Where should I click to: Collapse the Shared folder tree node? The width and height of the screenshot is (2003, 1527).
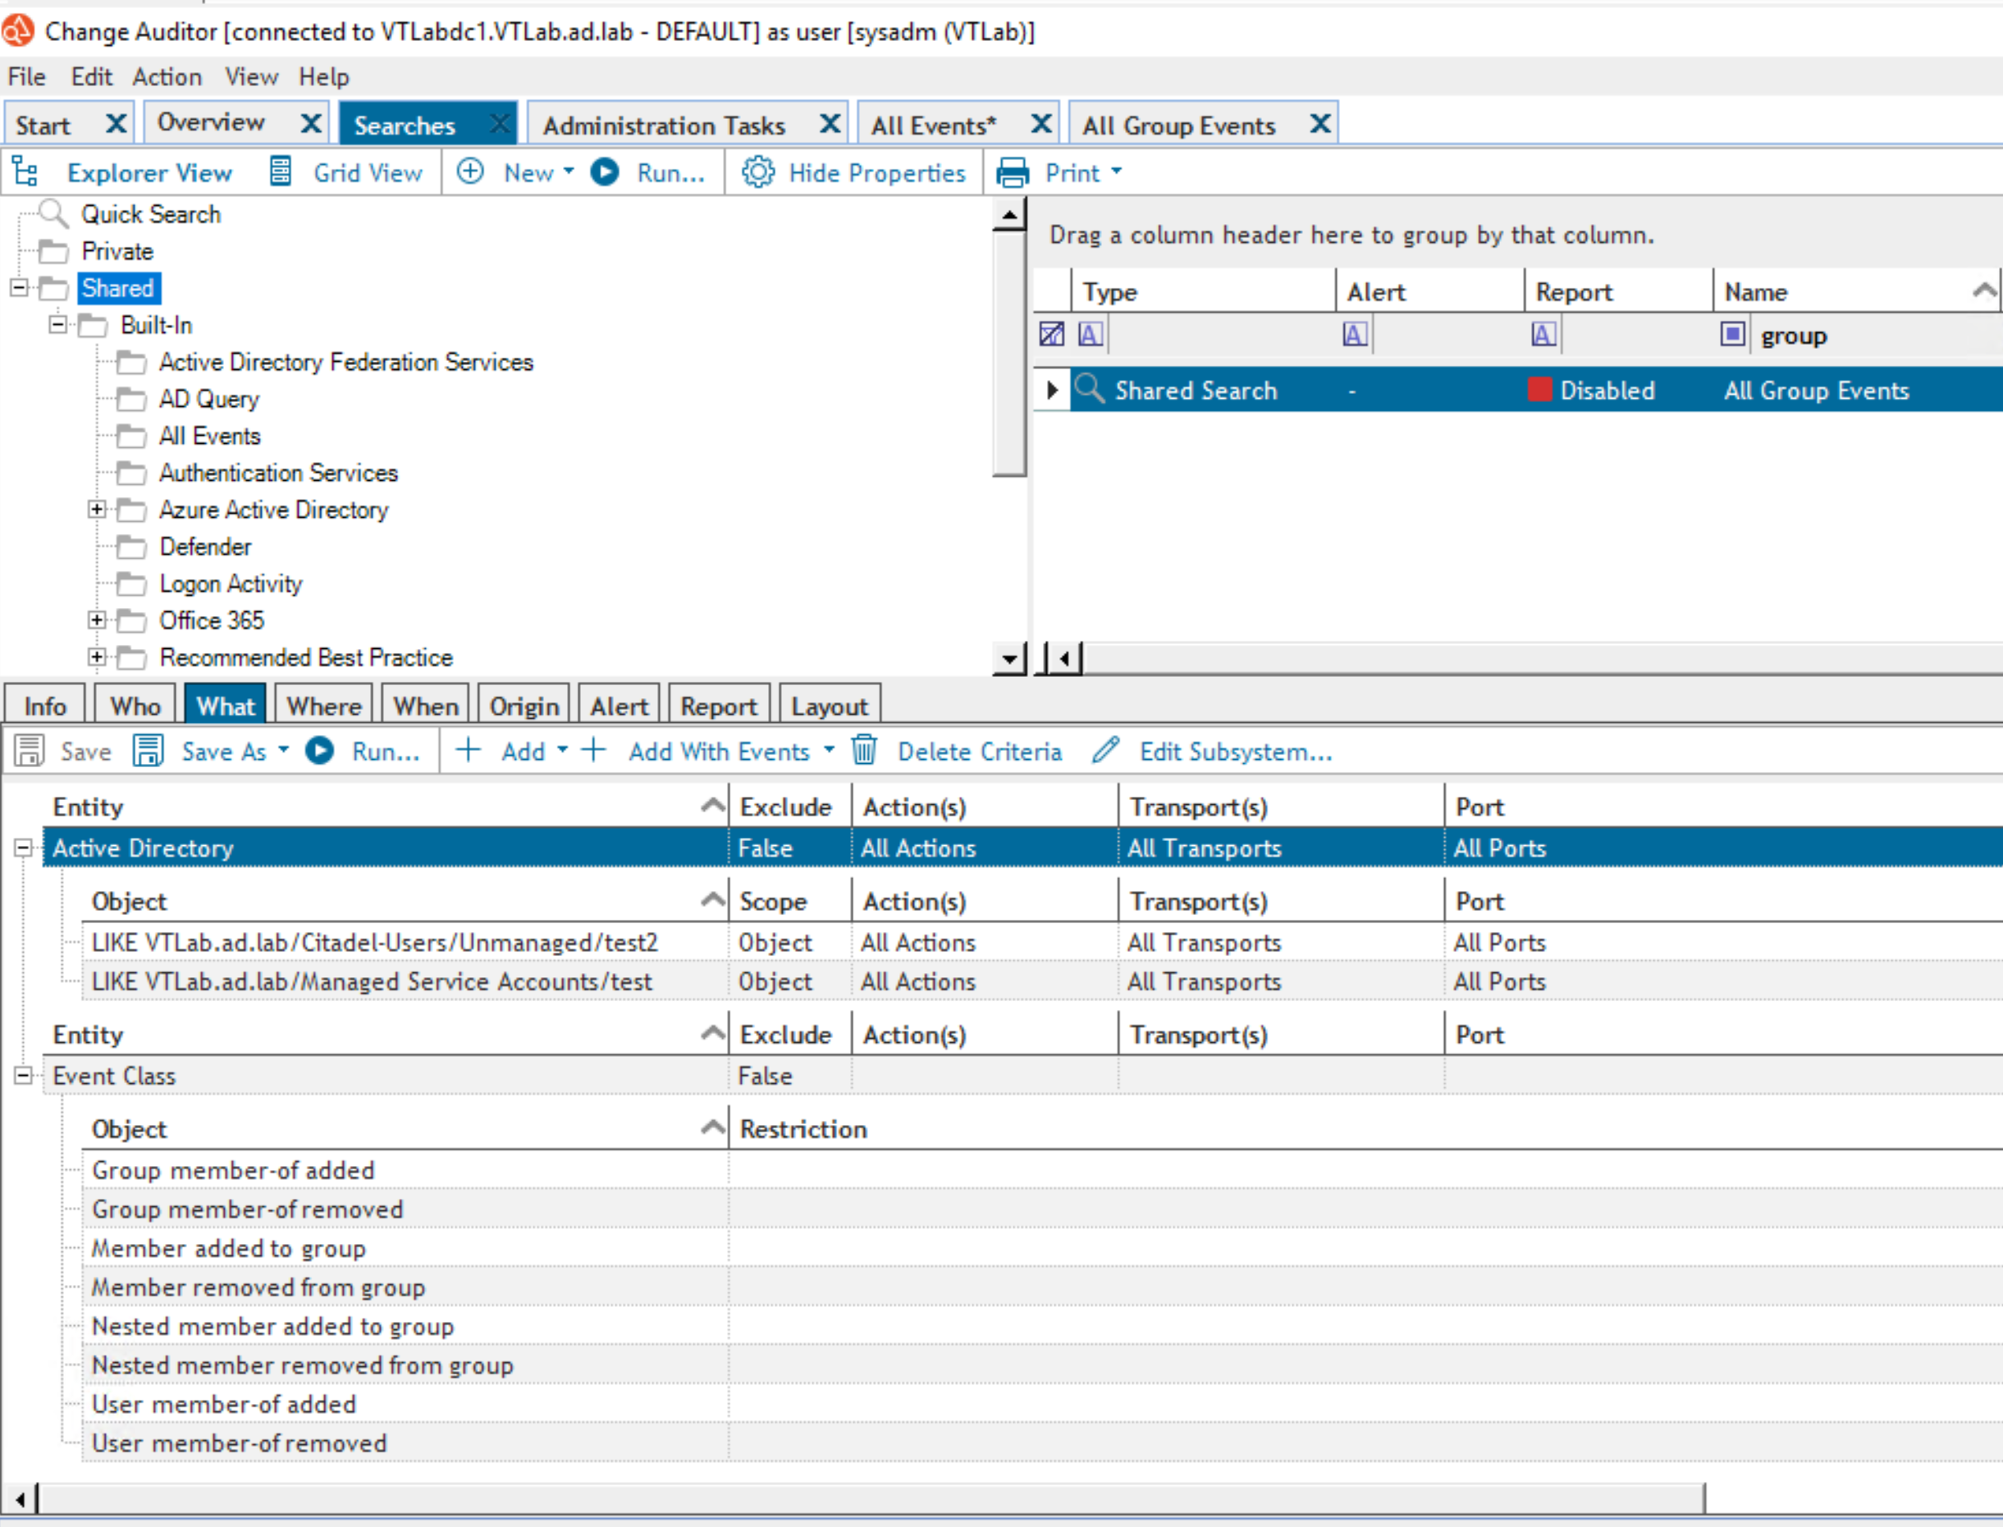tap(19, 288)
